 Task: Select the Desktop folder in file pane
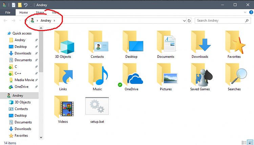133,42
